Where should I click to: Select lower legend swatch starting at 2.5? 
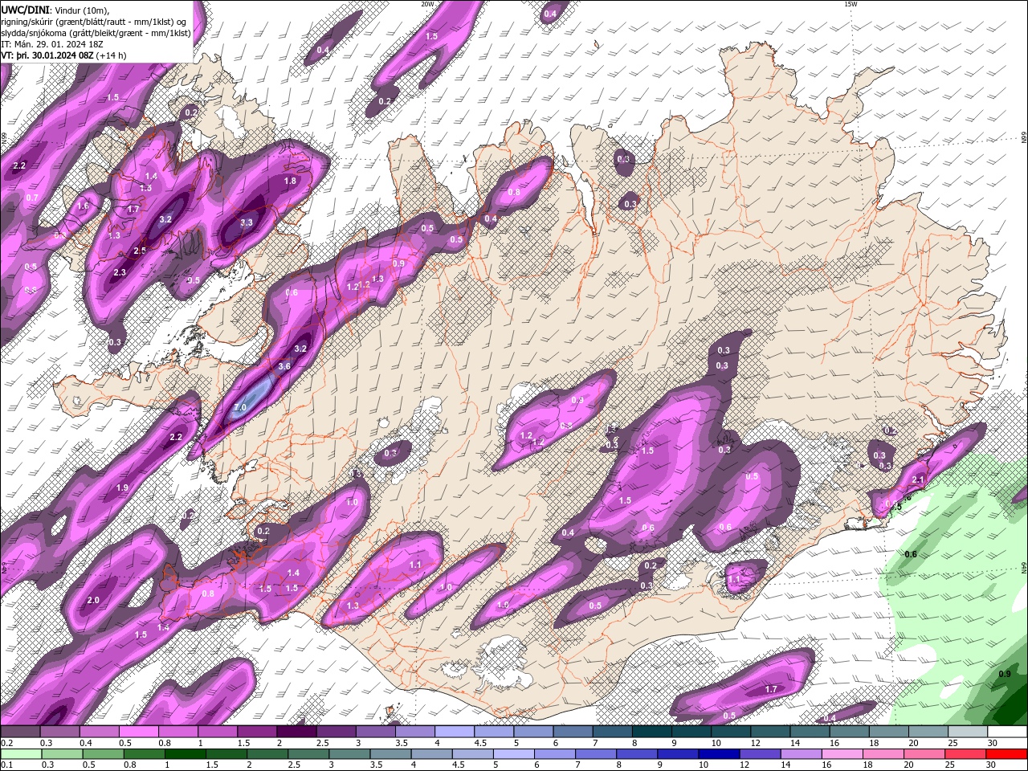[308, 754]
